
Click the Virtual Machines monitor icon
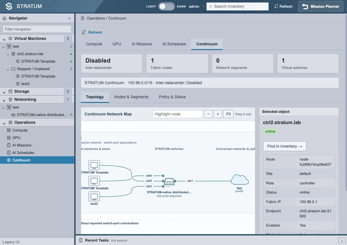point(11,38)
